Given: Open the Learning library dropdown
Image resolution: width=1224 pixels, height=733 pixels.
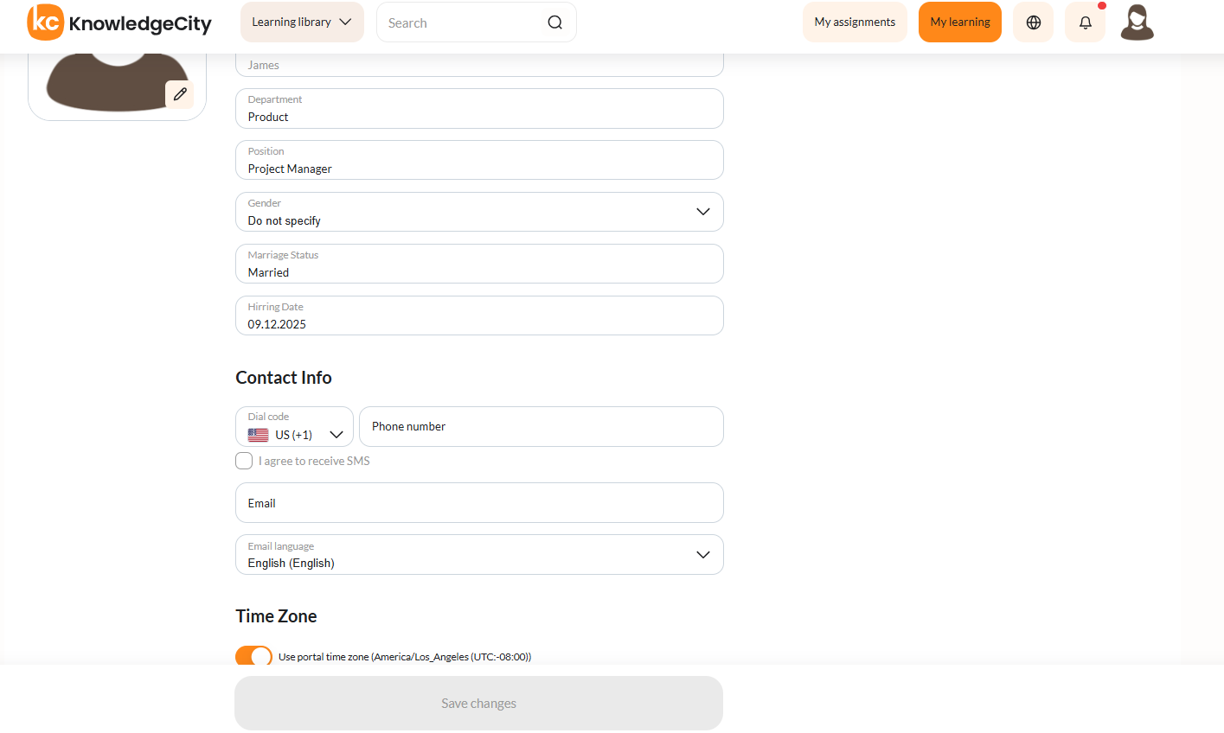Looking at the screenshot, I should 302,22.
